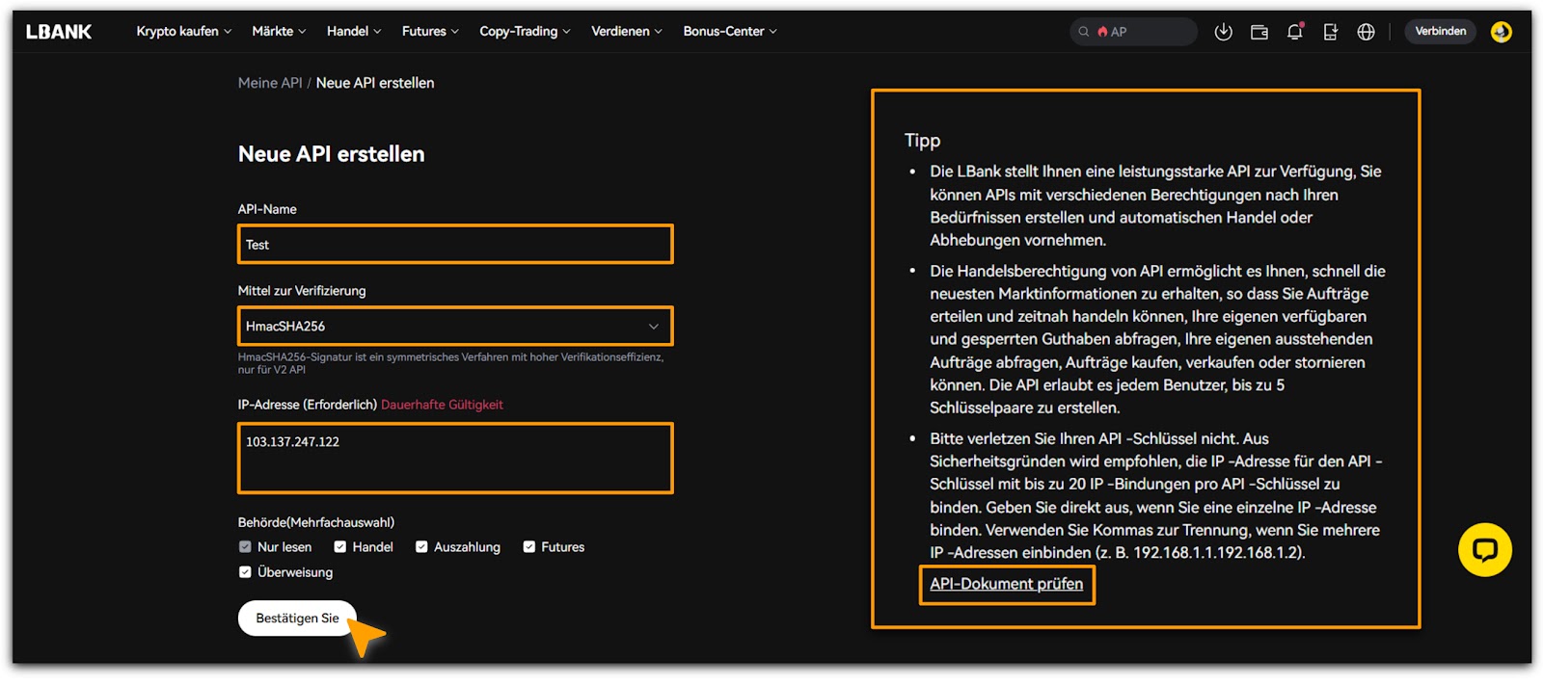Image resolution: width=1543 pixels, height=685 pixels.
Task: Uncheck the Handel permission checkbox
Action: pos(340,547)
